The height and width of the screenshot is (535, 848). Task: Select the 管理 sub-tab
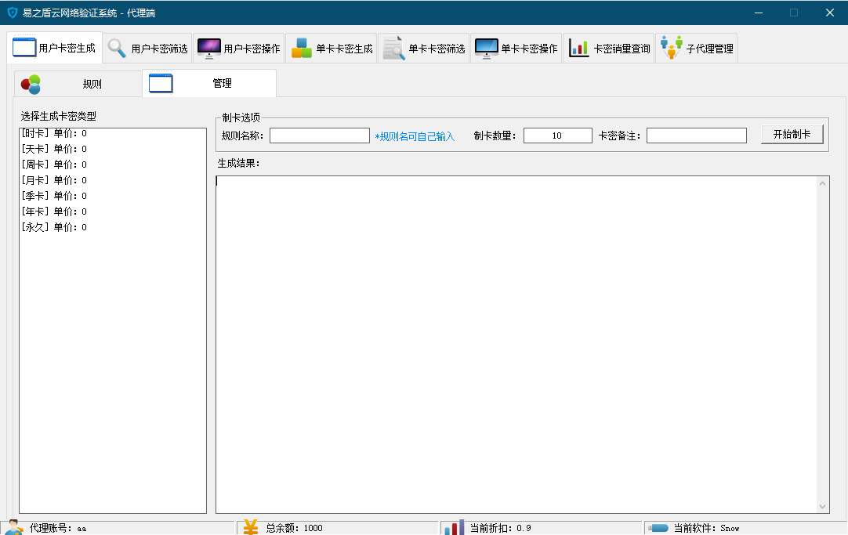coord(209,83)
